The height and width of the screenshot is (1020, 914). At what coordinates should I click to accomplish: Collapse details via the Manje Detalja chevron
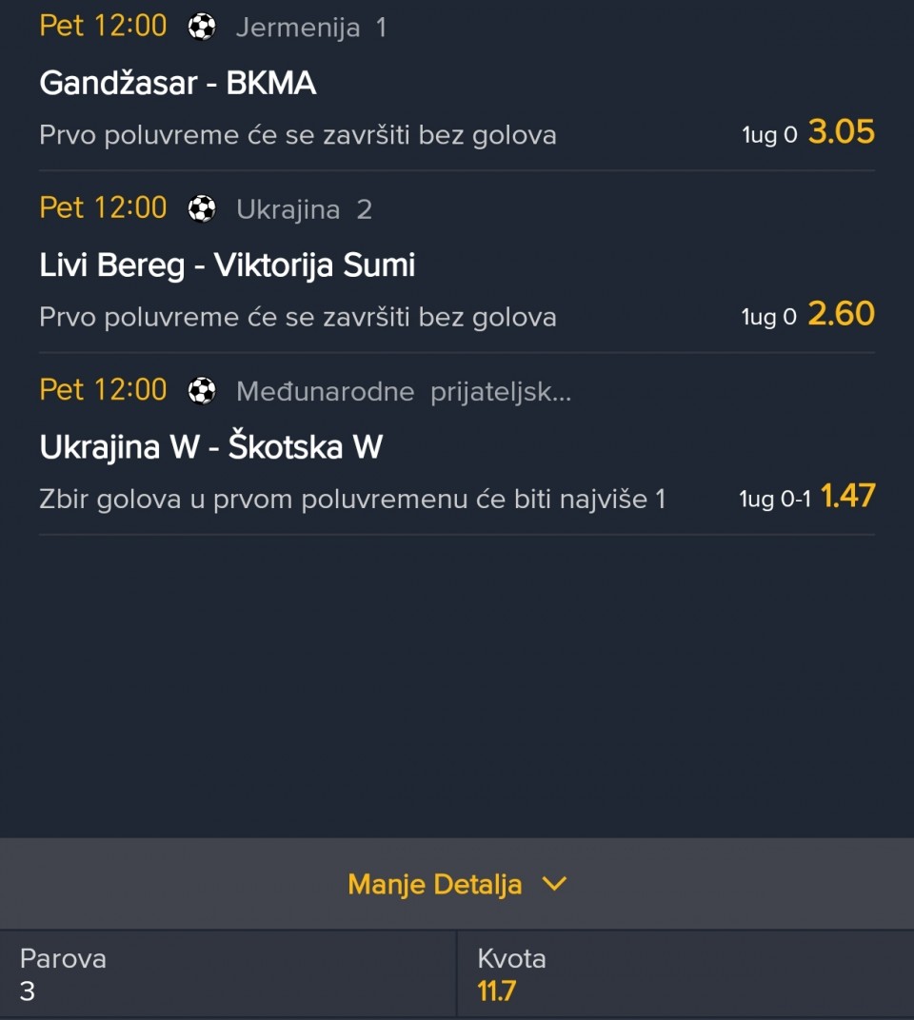[x=554, y=884]
